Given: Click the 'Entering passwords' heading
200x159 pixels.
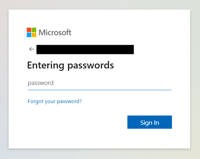Looking at the screenshot, I should [x=70, y=65].
